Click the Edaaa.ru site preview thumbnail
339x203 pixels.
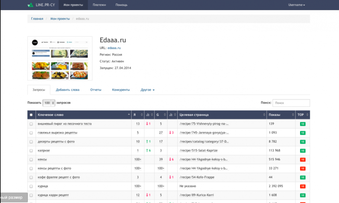coord(60,58)
